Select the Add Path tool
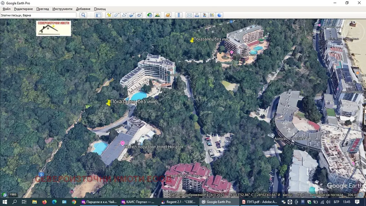The height and width of the screenshot is (206, 366). point(124,15)
